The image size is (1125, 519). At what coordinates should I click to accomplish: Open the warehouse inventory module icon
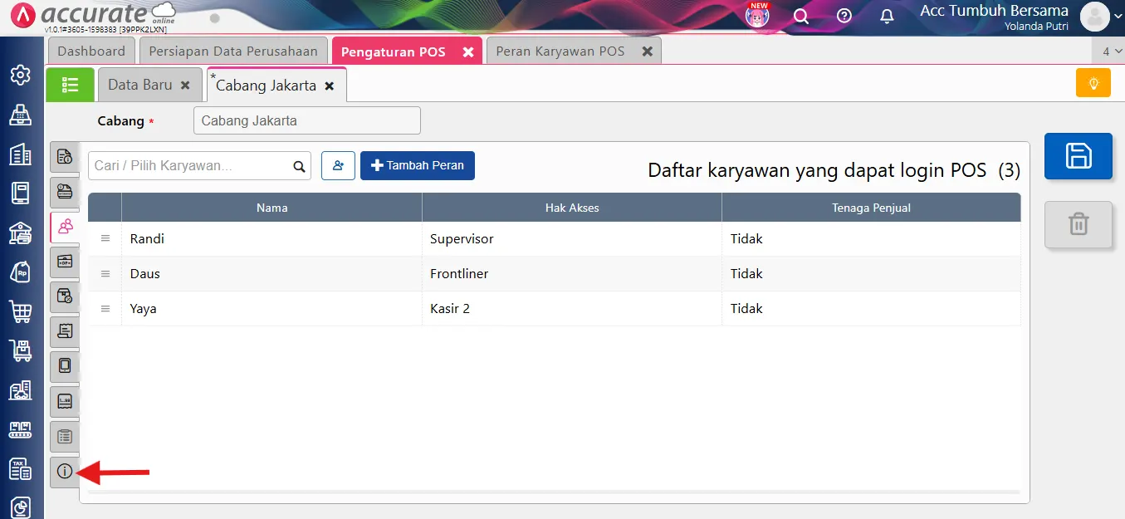point(20,389)
